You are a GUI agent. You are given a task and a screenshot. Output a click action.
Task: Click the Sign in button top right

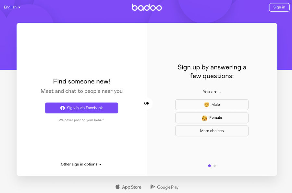(x=279, y=7)
